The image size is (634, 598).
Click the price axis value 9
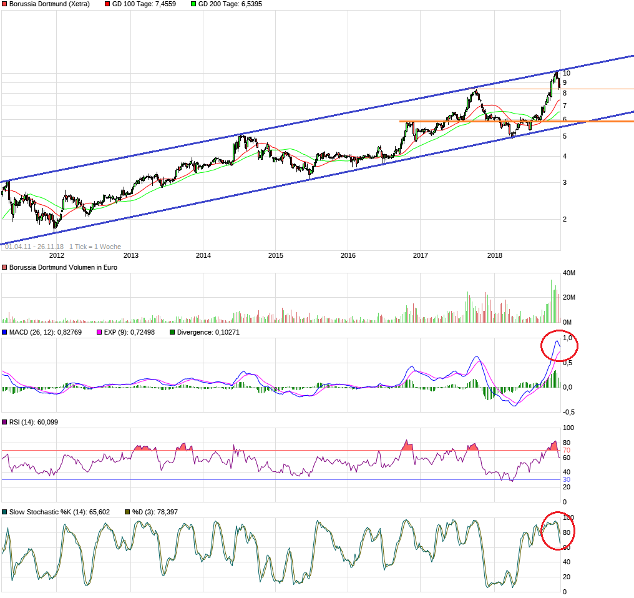[565, 82]
